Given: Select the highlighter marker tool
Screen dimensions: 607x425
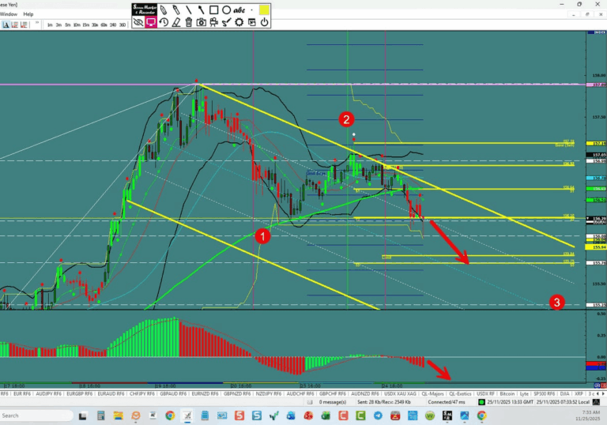Looking at the screenshot, I should click(176, 10).
